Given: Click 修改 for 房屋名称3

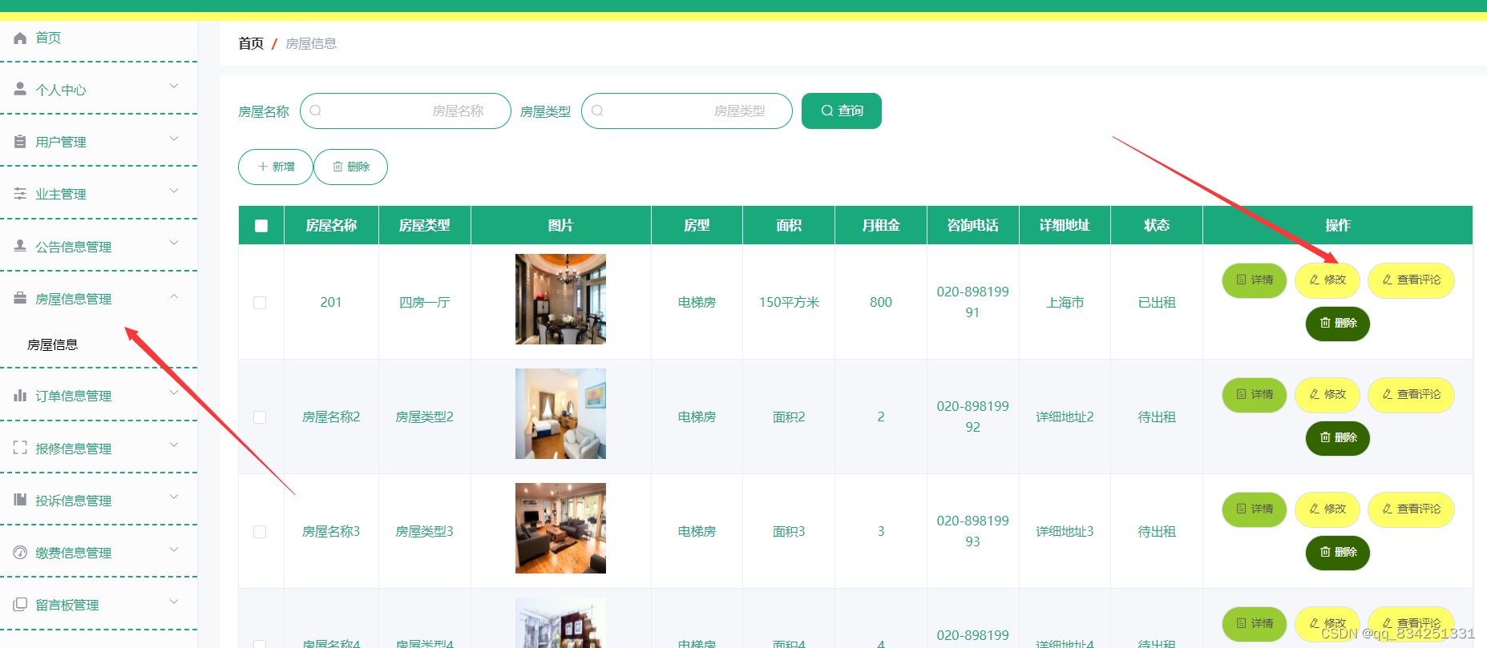Looking at the screenshot, I should (x=1327, y=509).
